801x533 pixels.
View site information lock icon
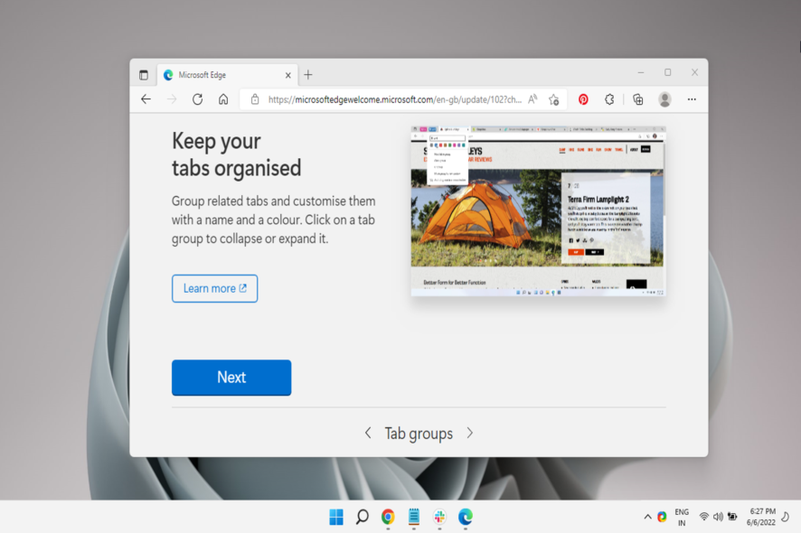[255, 99]
